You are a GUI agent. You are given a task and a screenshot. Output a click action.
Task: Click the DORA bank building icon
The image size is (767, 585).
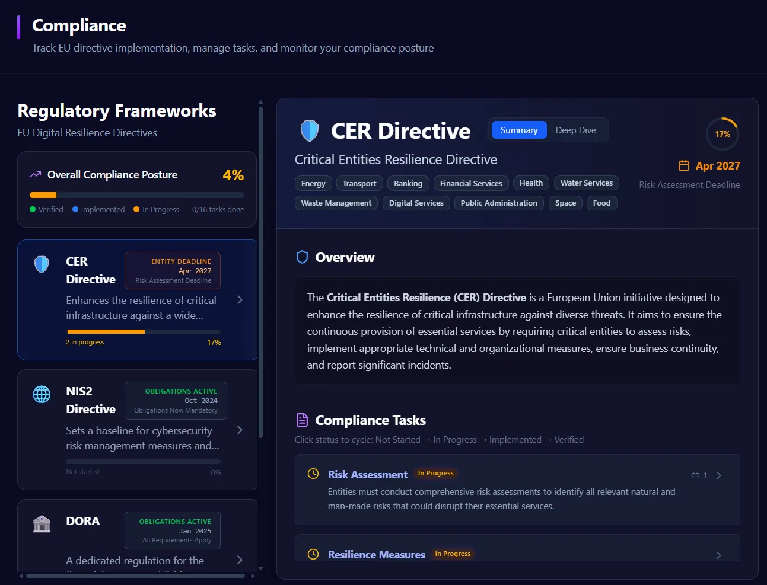click(42, 524)
